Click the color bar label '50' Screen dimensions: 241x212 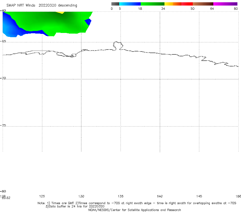tap(192, 8)
